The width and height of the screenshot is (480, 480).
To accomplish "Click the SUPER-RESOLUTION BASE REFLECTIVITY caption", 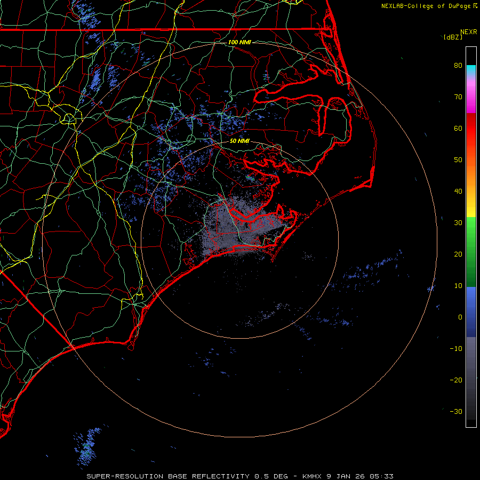I will tap(168, 476).
